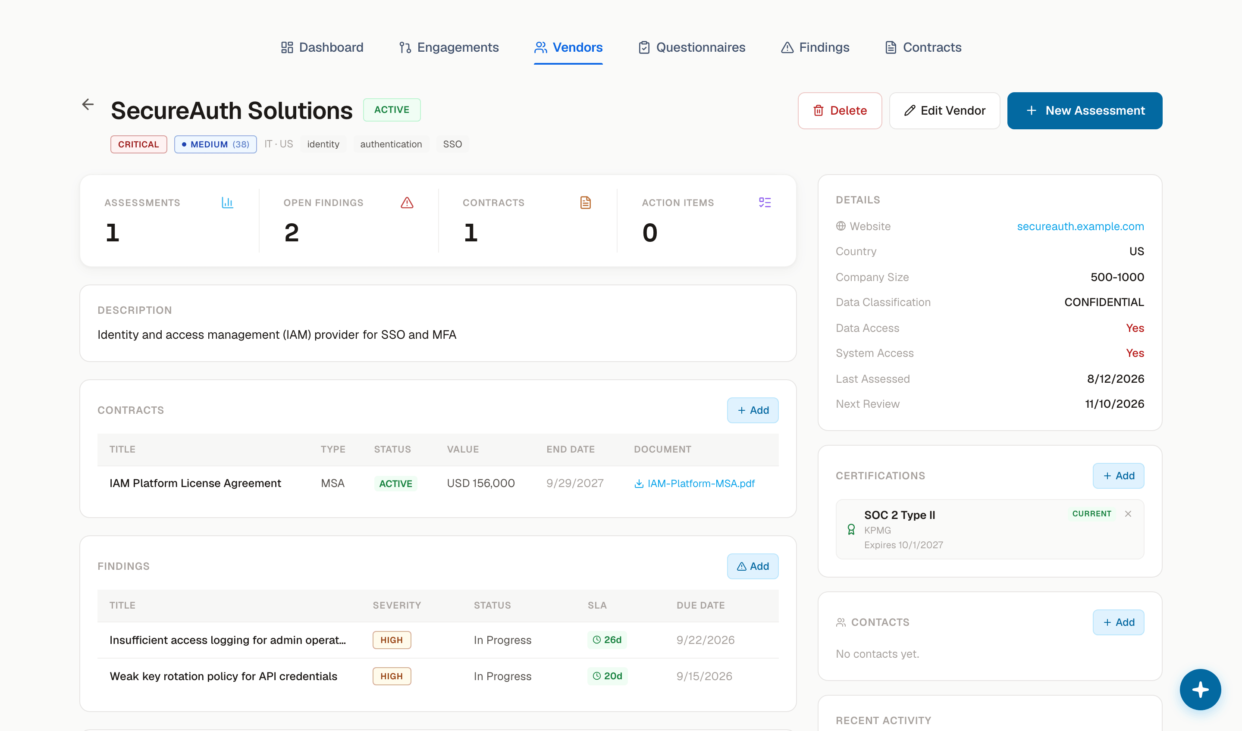Click the globe icon beside Website
This screenshot has width=1242, height=731.
(x=841, y=226)
